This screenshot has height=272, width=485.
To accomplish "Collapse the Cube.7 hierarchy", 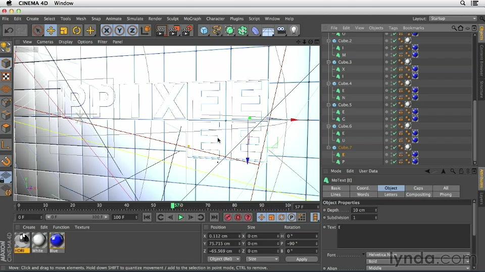I will point(328,148).
